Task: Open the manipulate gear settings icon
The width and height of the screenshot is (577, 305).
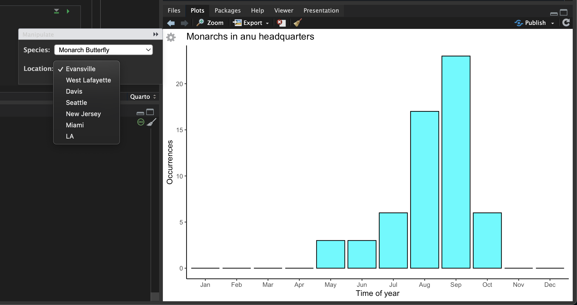Action: coord(171,37)
